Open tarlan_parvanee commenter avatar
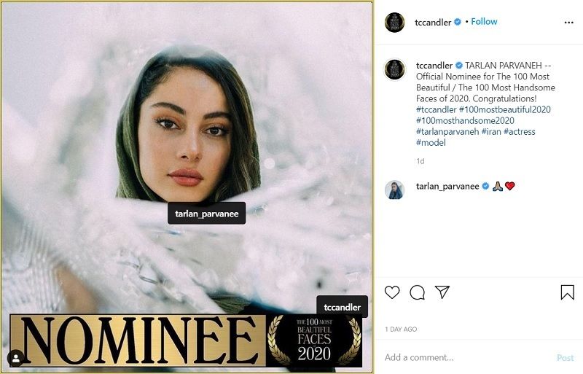This screenshot has width=583, height=374. pos(394,190)
